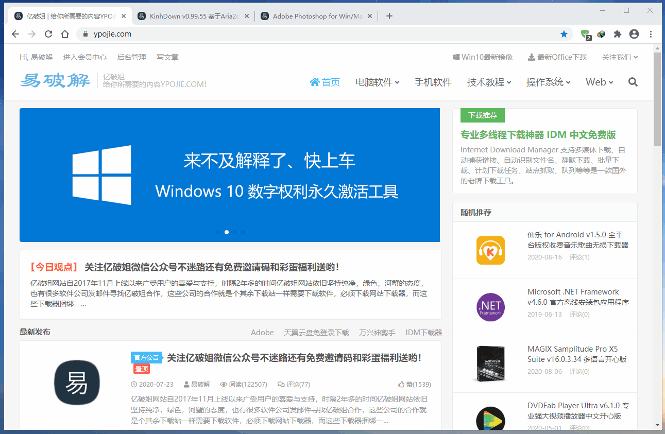Expand the 电脑软件 dropdown menu
Viewport: 665px width, 434px height.
tap(377, 82)
